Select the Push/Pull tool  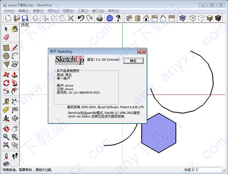15,75
